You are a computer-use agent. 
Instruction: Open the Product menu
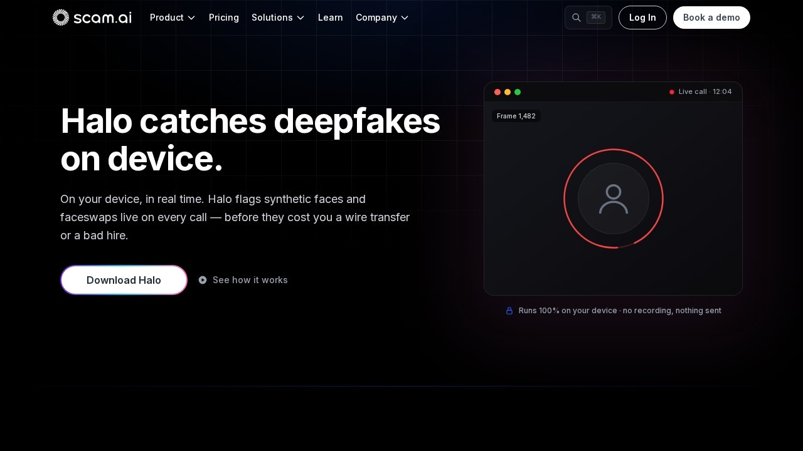click(x=173, y=18)
